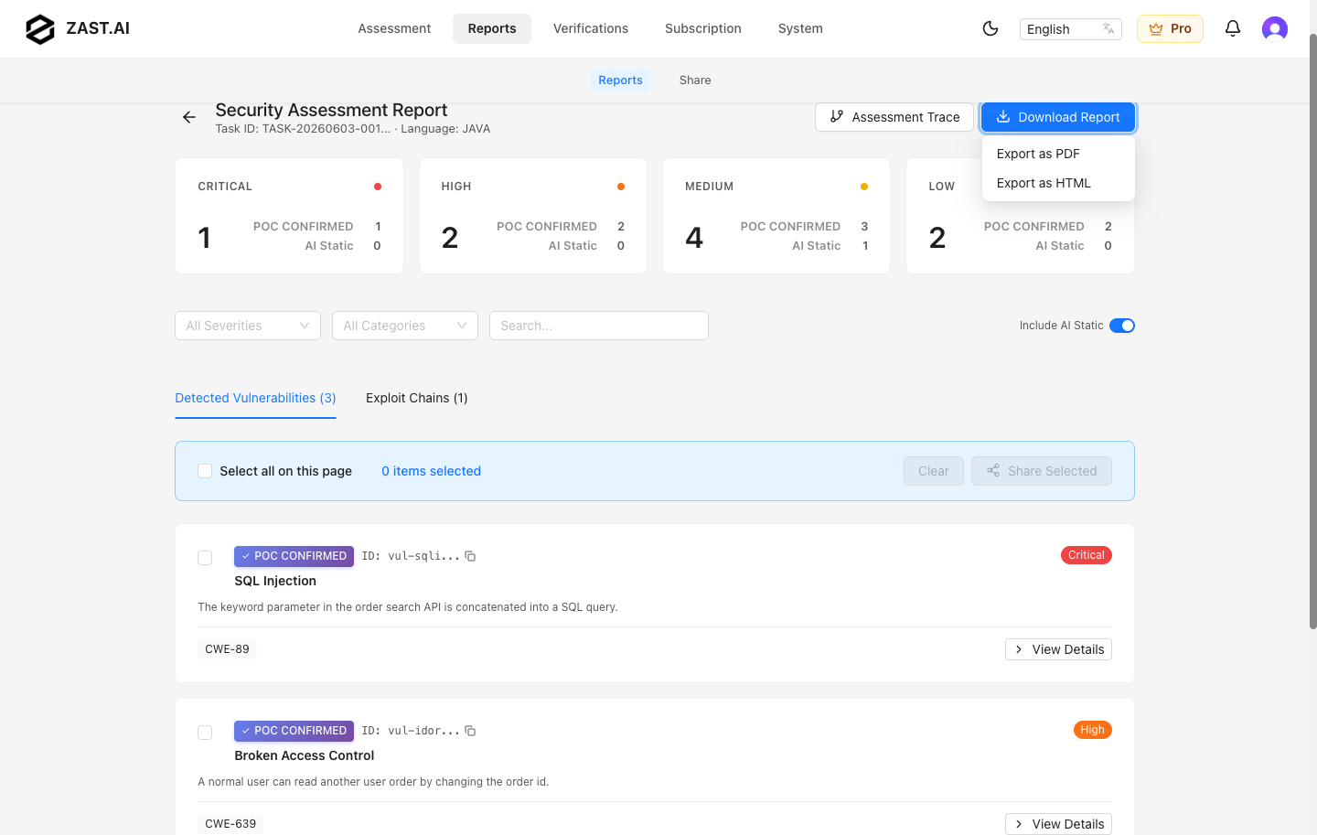Screen dimensions: 1317x835
Task: Expand View Details for SQL Injection
Action: coord(1058,649)
